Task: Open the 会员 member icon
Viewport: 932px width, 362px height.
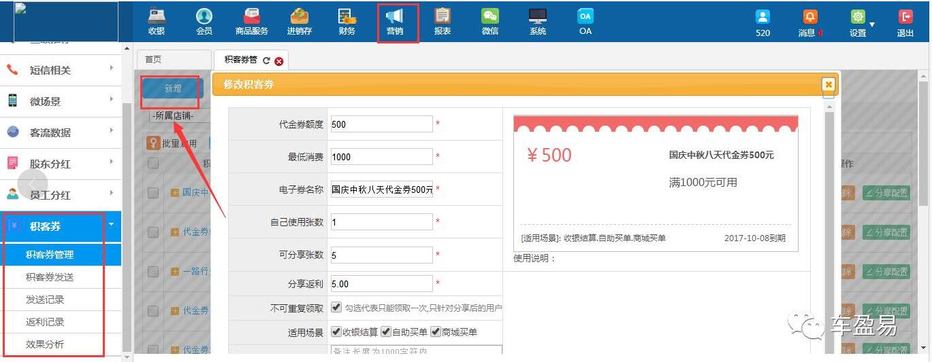Action: [204, 21]
